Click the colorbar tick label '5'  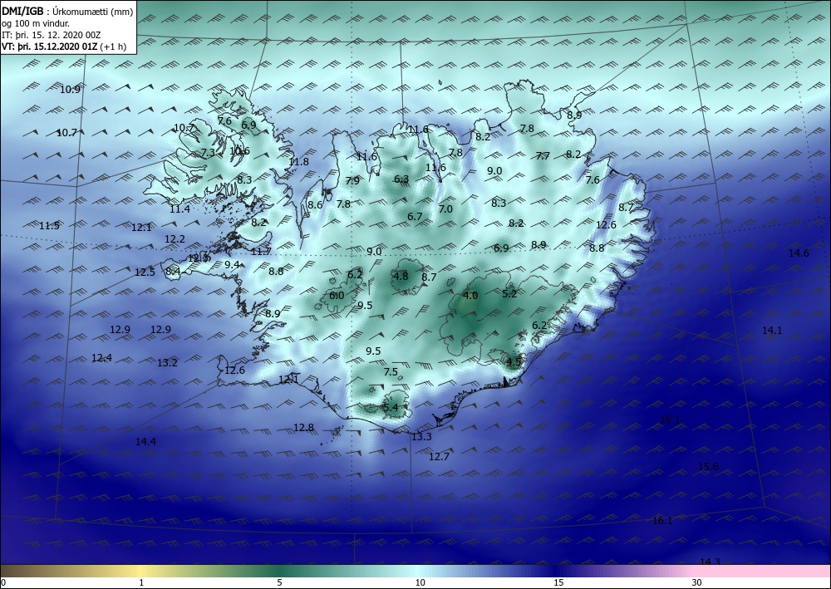point(279,583)
